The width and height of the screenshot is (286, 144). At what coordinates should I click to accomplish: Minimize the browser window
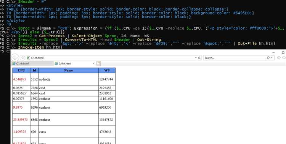click(273, 52)
